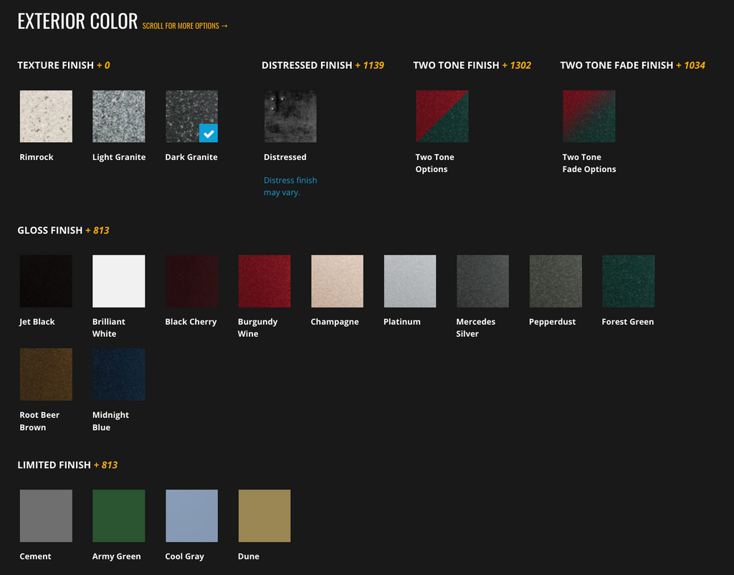The image size is (734, 575).
Task: Pick Burgundy Wine gloss swatch
Action: pos(264,281)
